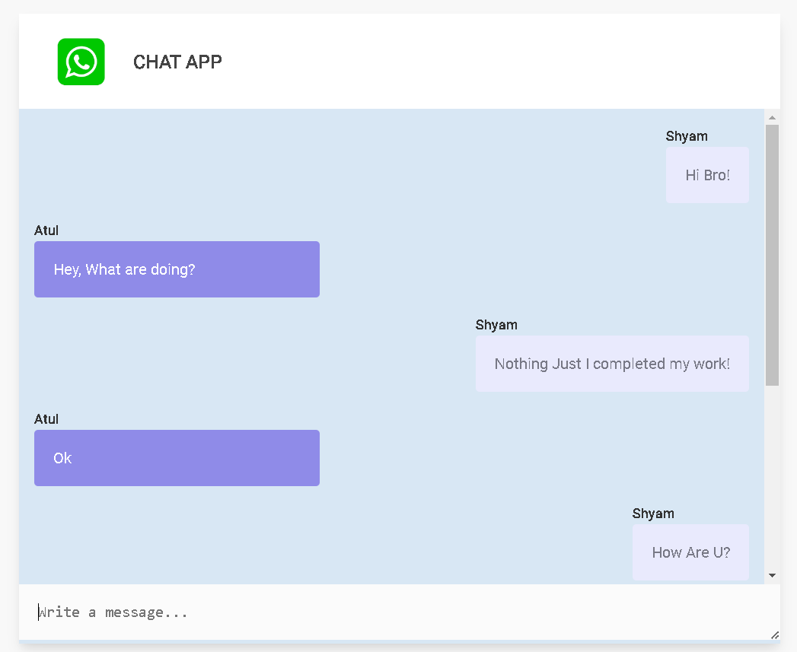Click the white app header bar
Screen dimensions: 797x652
(x=457, y=61)
